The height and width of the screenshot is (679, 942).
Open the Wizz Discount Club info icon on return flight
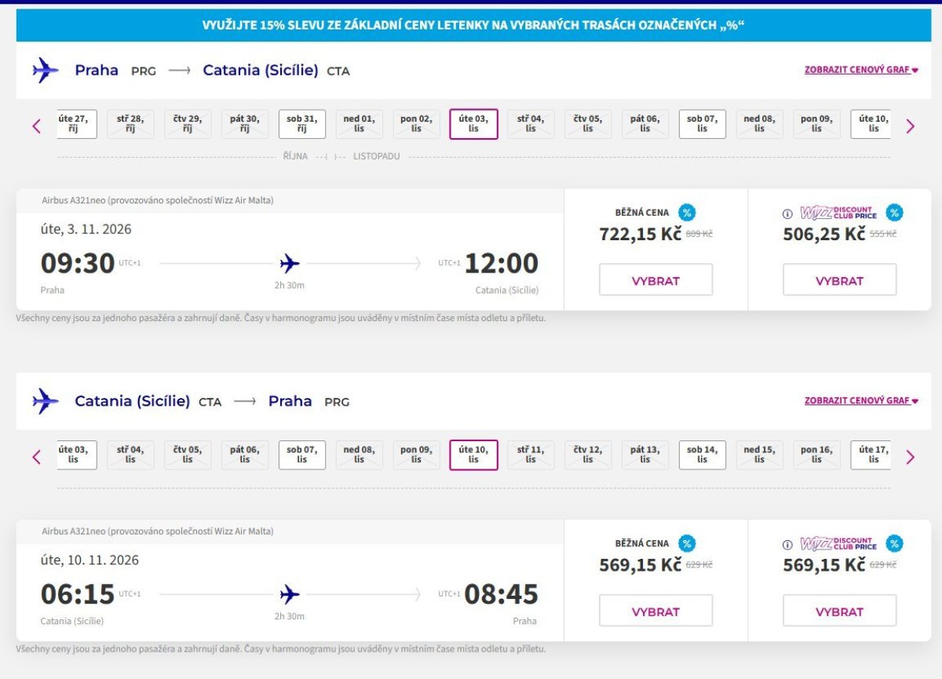click(787, 545)
